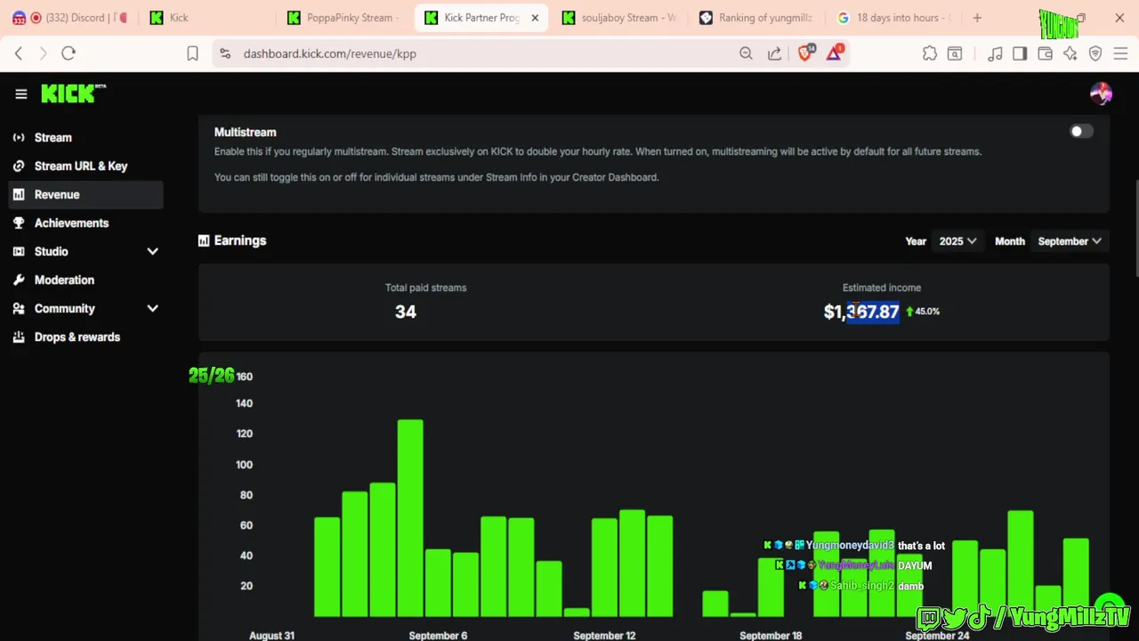
Task: Click the Studio sidebar icon
Action: pyautogui.click(x=19, y=251)
